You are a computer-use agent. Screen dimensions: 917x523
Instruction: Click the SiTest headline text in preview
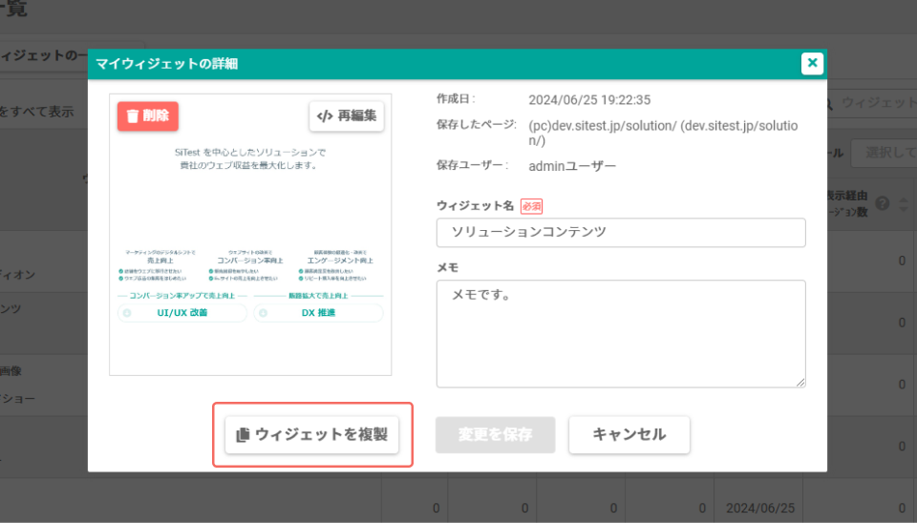pos(250,159)
